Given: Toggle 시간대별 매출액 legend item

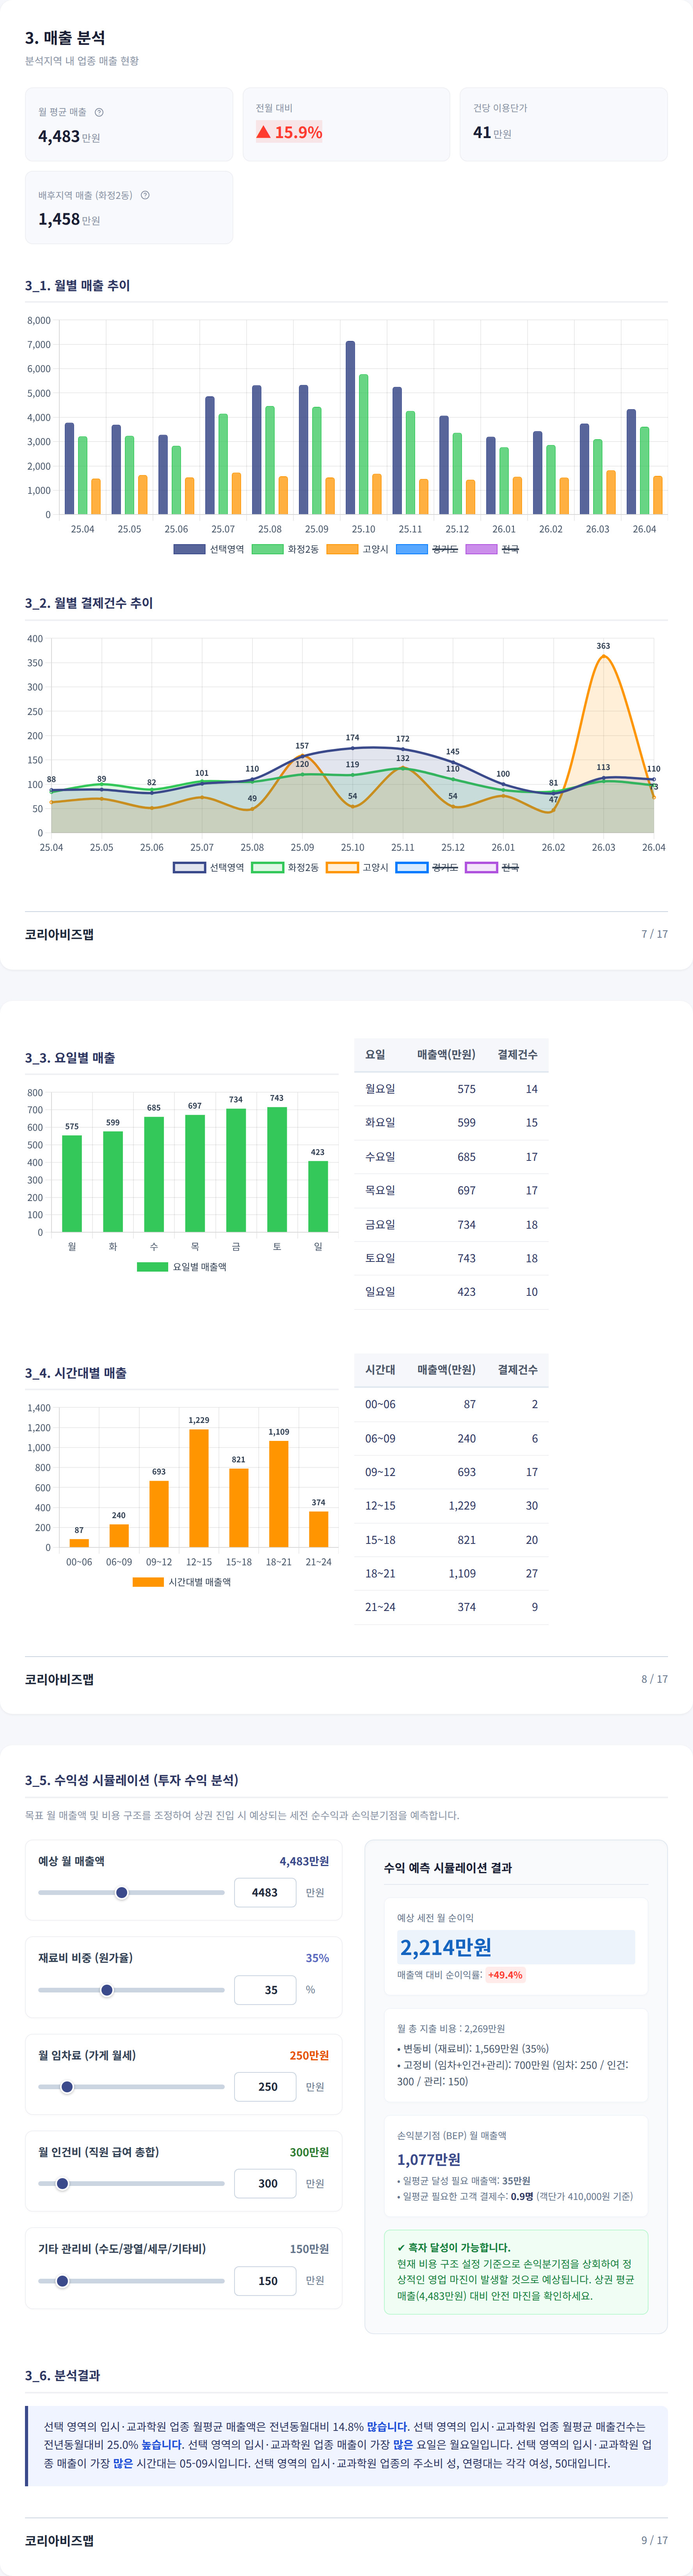Looking at the screenshot, I should (x=182, y=1582).
